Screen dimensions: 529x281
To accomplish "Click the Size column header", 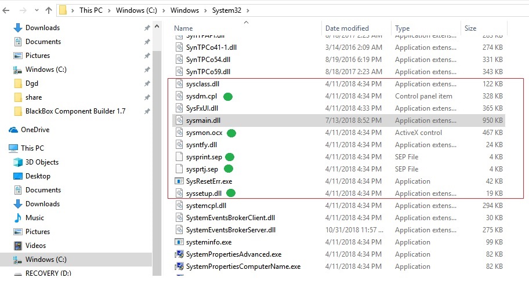I will pyautogui.click(x=470, y=28).
